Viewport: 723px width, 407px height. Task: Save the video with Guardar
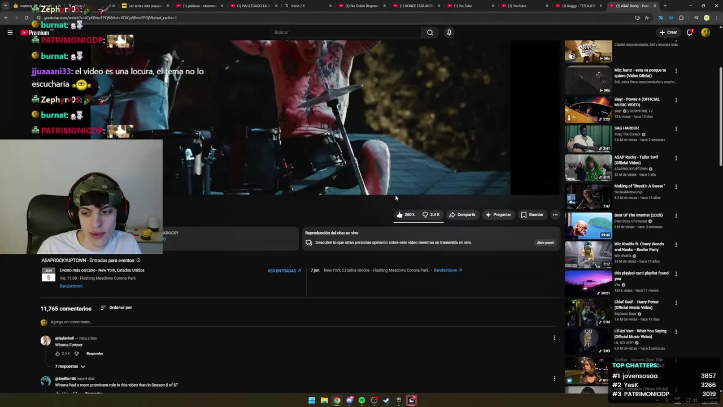tap(532, 215)
